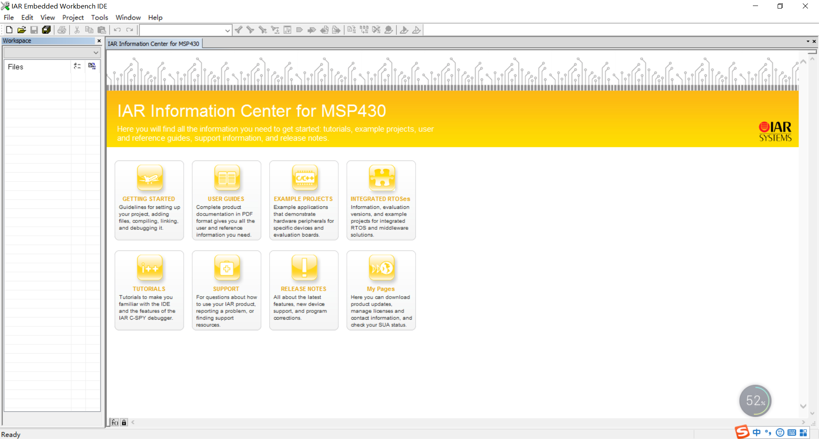Click the Toggle Bookmark icon
Screen dimensions: 819x439
299,30
